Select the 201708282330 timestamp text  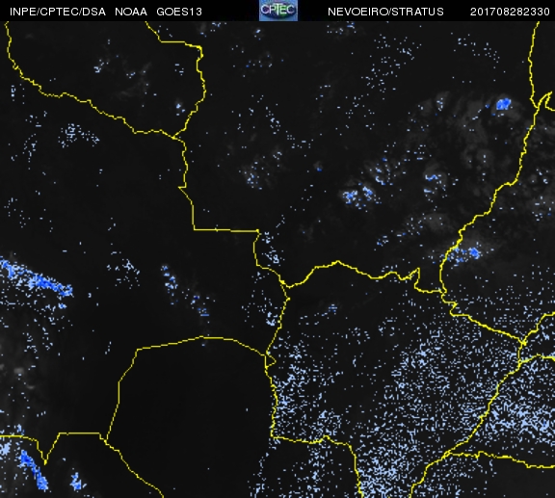click(510, 12)
